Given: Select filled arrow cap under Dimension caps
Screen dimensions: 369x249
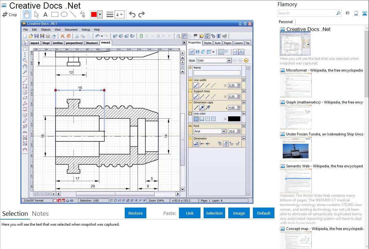Looking at the screenshot, I should pos(202,108).
